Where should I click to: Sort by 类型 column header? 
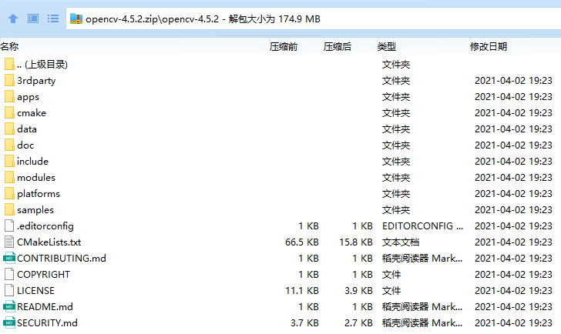point(386,46)
